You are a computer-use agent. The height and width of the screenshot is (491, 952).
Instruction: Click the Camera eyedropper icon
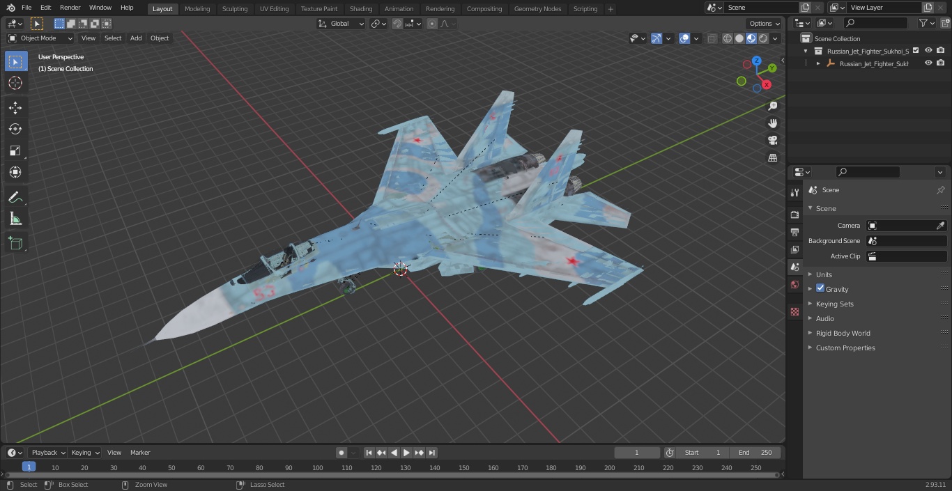[x=940, y=226]
